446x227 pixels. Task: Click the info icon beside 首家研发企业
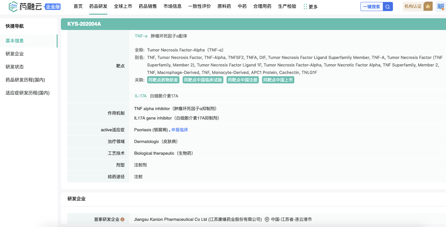point(122,220)
